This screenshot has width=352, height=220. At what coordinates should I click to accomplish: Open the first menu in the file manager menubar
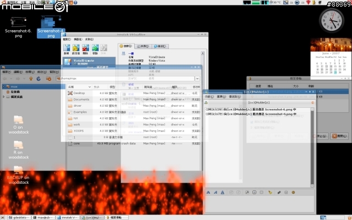pos(7,72)
